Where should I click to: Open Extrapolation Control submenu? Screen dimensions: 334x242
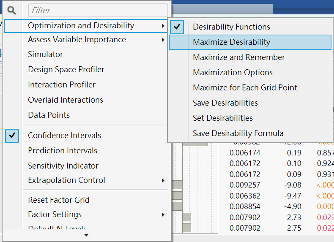click(163, 181)
